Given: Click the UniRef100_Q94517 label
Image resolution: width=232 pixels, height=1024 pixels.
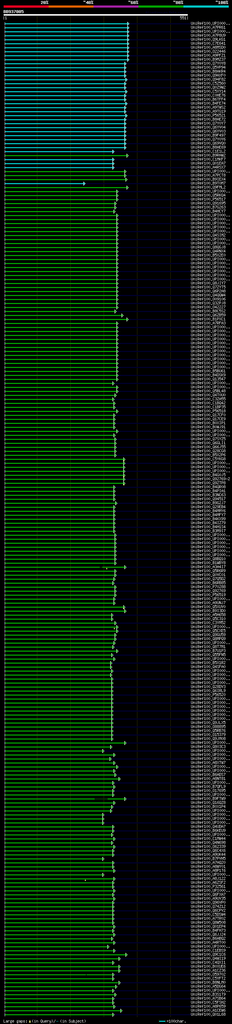Looking at the screenshot, I should click(208, 499).
